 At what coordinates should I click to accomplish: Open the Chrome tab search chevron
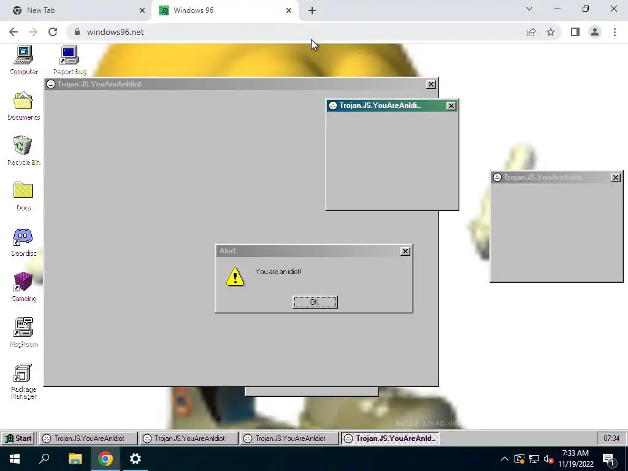point(529,9)
